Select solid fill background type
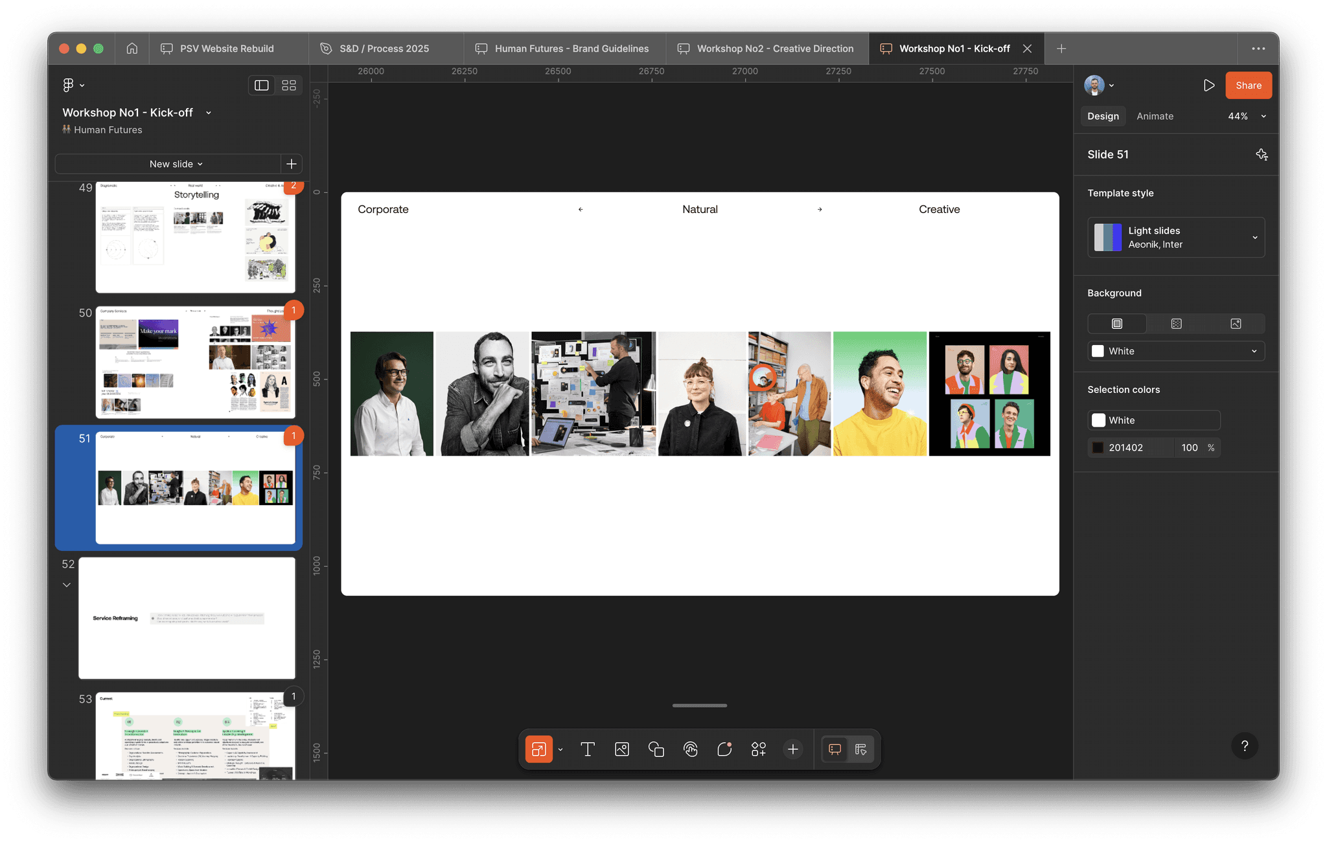This screenshot has height=843, width=1327. (x=1117, y=324)
